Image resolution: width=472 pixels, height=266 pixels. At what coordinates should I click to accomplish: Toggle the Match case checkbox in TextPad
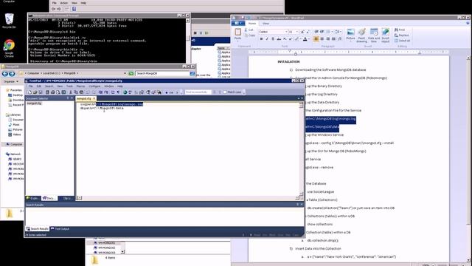pos(225,92)
